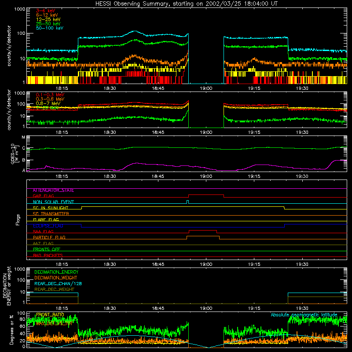Select 19:30 tick under the GOES panel
Screen dimensions: 352x352
click(302, 176)
